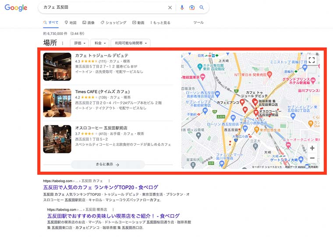Click the さらに表示 button

pos(108,165)
